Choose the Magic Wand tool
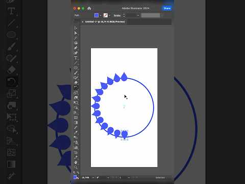Image resolution: width=245 pixels, height=184 pixels. point(76,38)
